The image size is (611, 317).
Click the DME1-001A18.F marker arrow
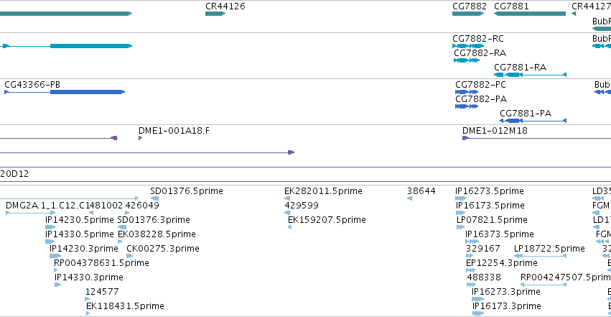tap(140, 138)
